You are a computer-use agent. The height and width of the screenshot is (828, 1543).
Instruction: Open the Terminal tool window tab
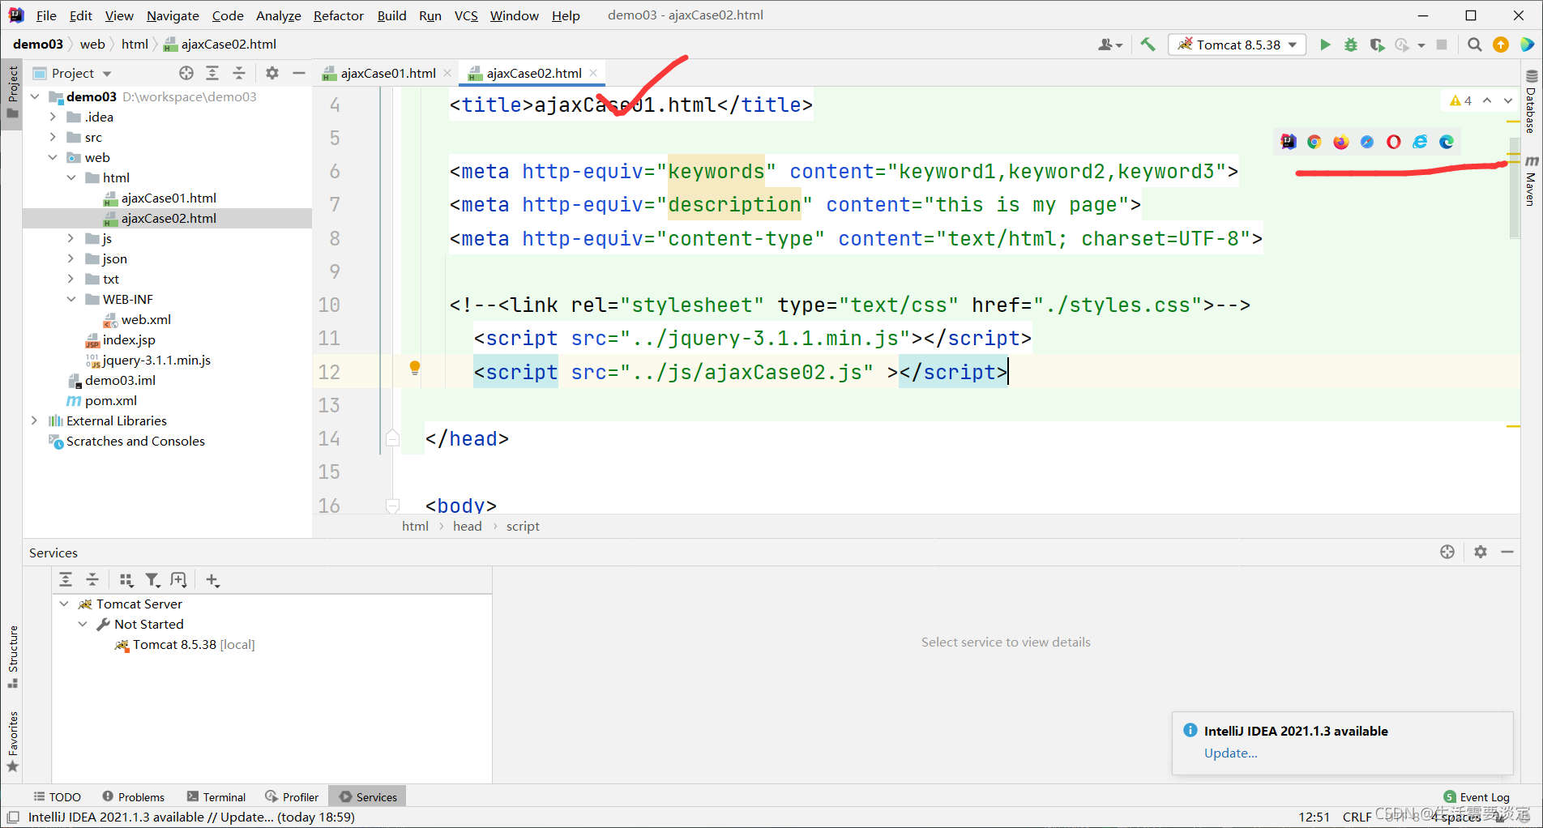(x=216, y=797)
